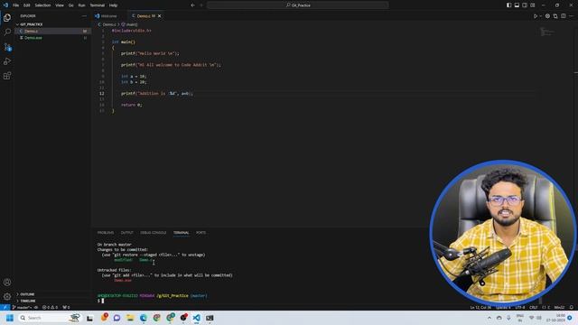This screenshot has height=325, width=578.
Task: Open the Accounts icon in activity bar
Action: pyautogui.click(x=7, y=283)
